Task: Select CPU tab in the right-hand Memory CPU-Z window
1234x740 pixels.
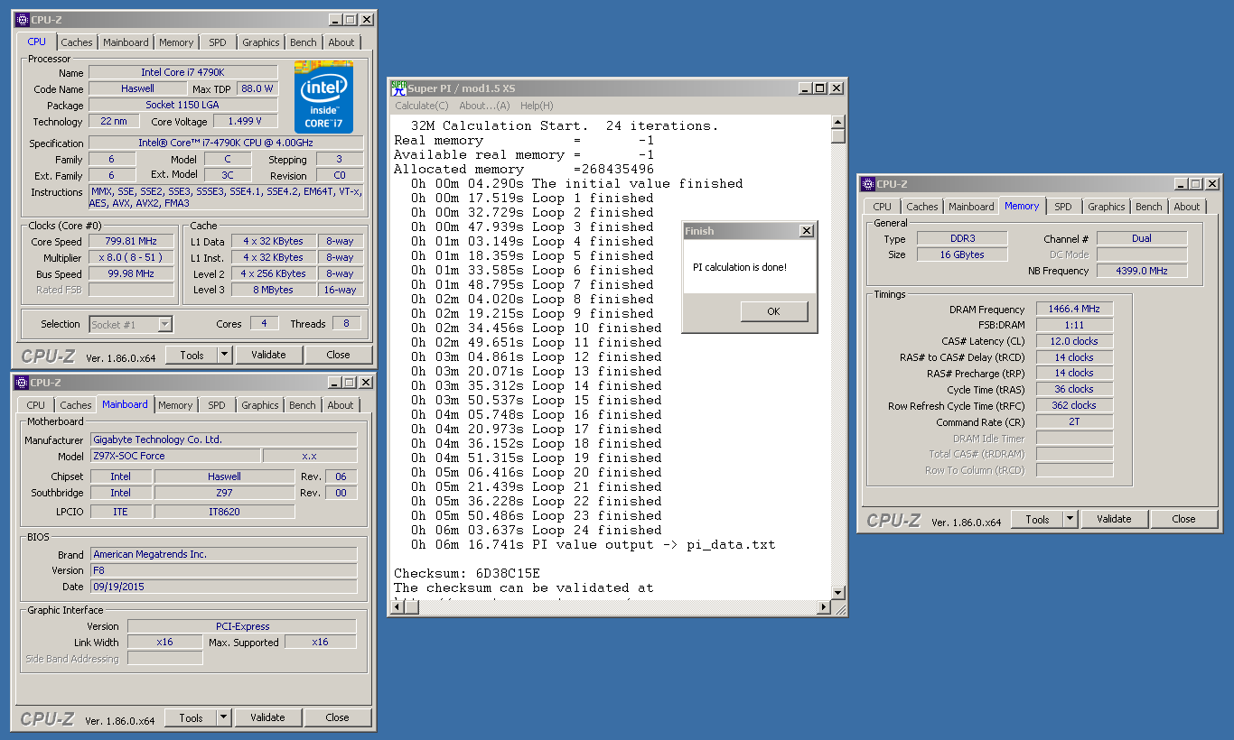Action: 883,207
